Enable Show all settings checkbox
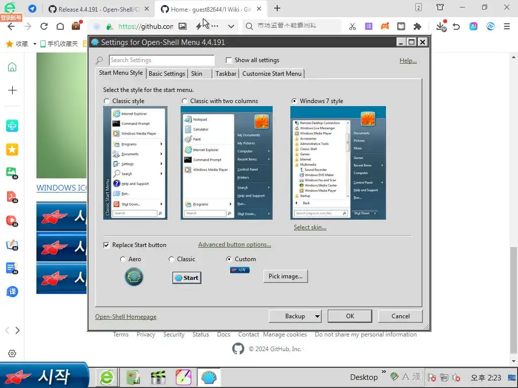 229,60
